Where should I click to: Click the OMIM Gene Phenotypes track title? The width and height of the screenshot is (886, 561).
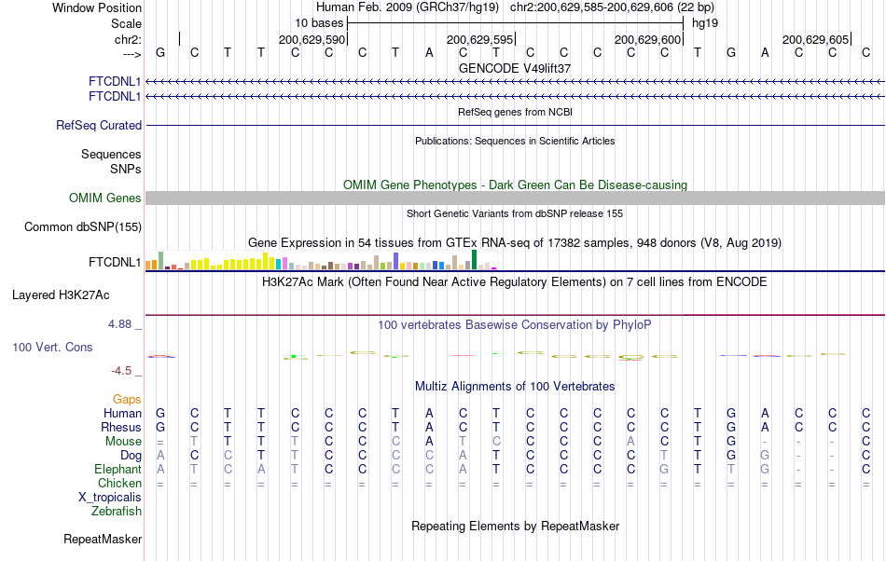pos(515,185)
